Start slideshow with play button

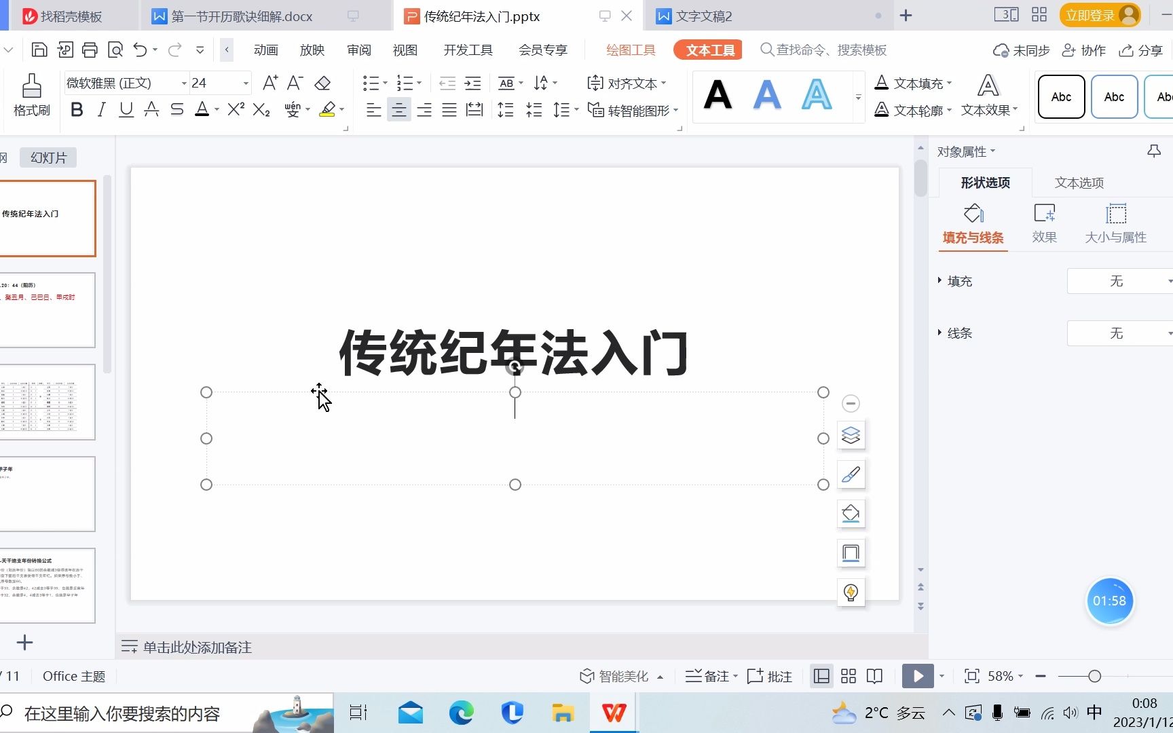pos(918,676)
